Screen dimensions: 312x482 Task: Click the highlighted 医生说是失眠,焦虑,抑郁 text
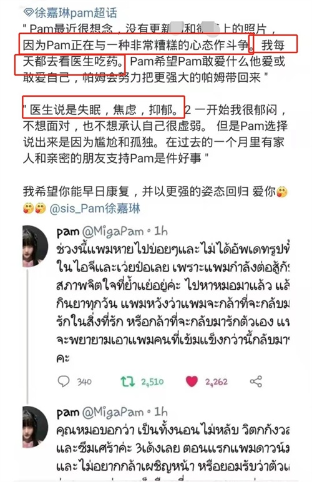tap(104, 110)
